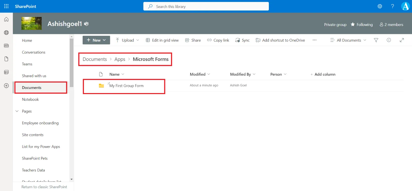
Task: Go to Apps breadcrumb
Action: 120,59
